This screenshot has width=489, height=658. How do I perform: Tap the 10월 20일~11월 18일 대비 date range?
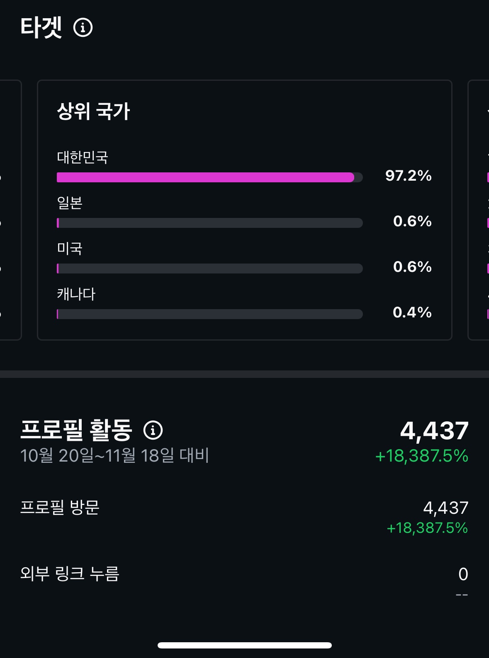[114, 456]
